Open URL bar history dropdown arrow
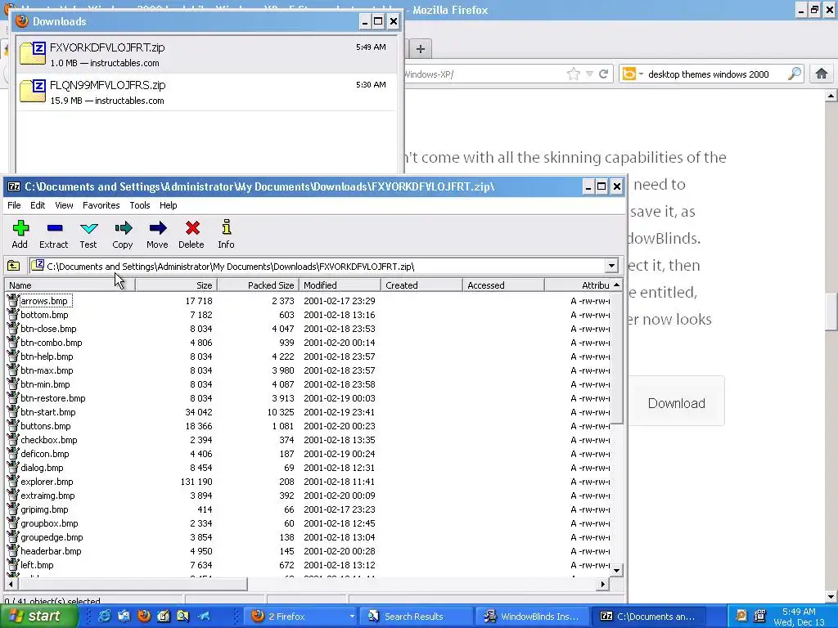Viewport: 838px width, 628px height. tap(589, 74)
